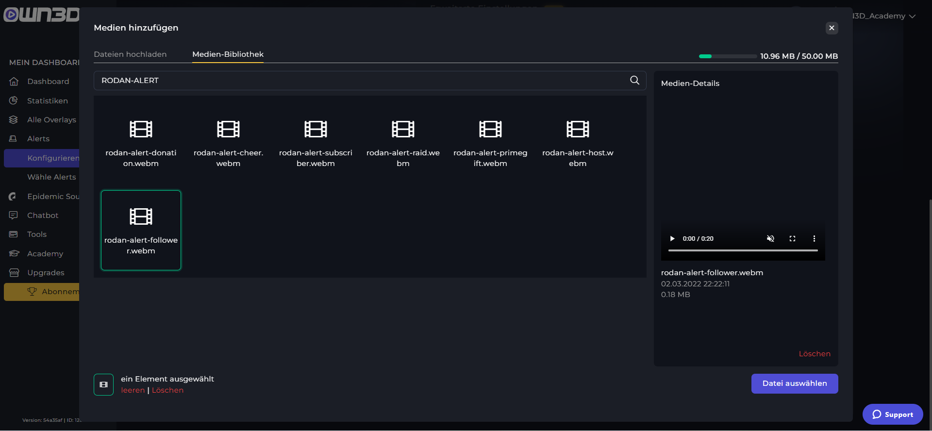The height and width of the screenshot is (431, 932).
Task: Open Chatbot in sidebar
Action: point(43,215)
